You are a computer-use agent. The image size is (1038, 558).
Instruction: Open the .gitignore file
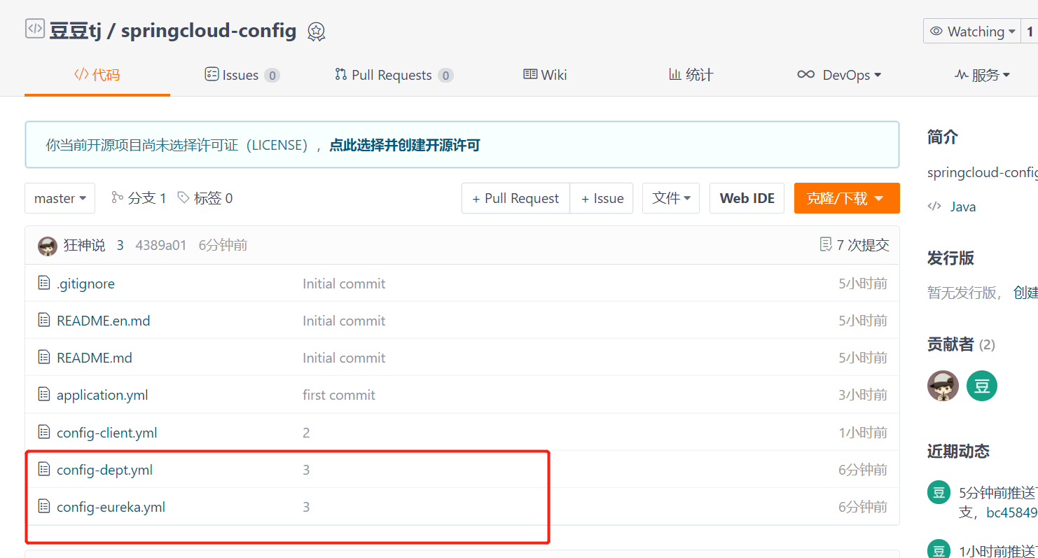point(85,284)
